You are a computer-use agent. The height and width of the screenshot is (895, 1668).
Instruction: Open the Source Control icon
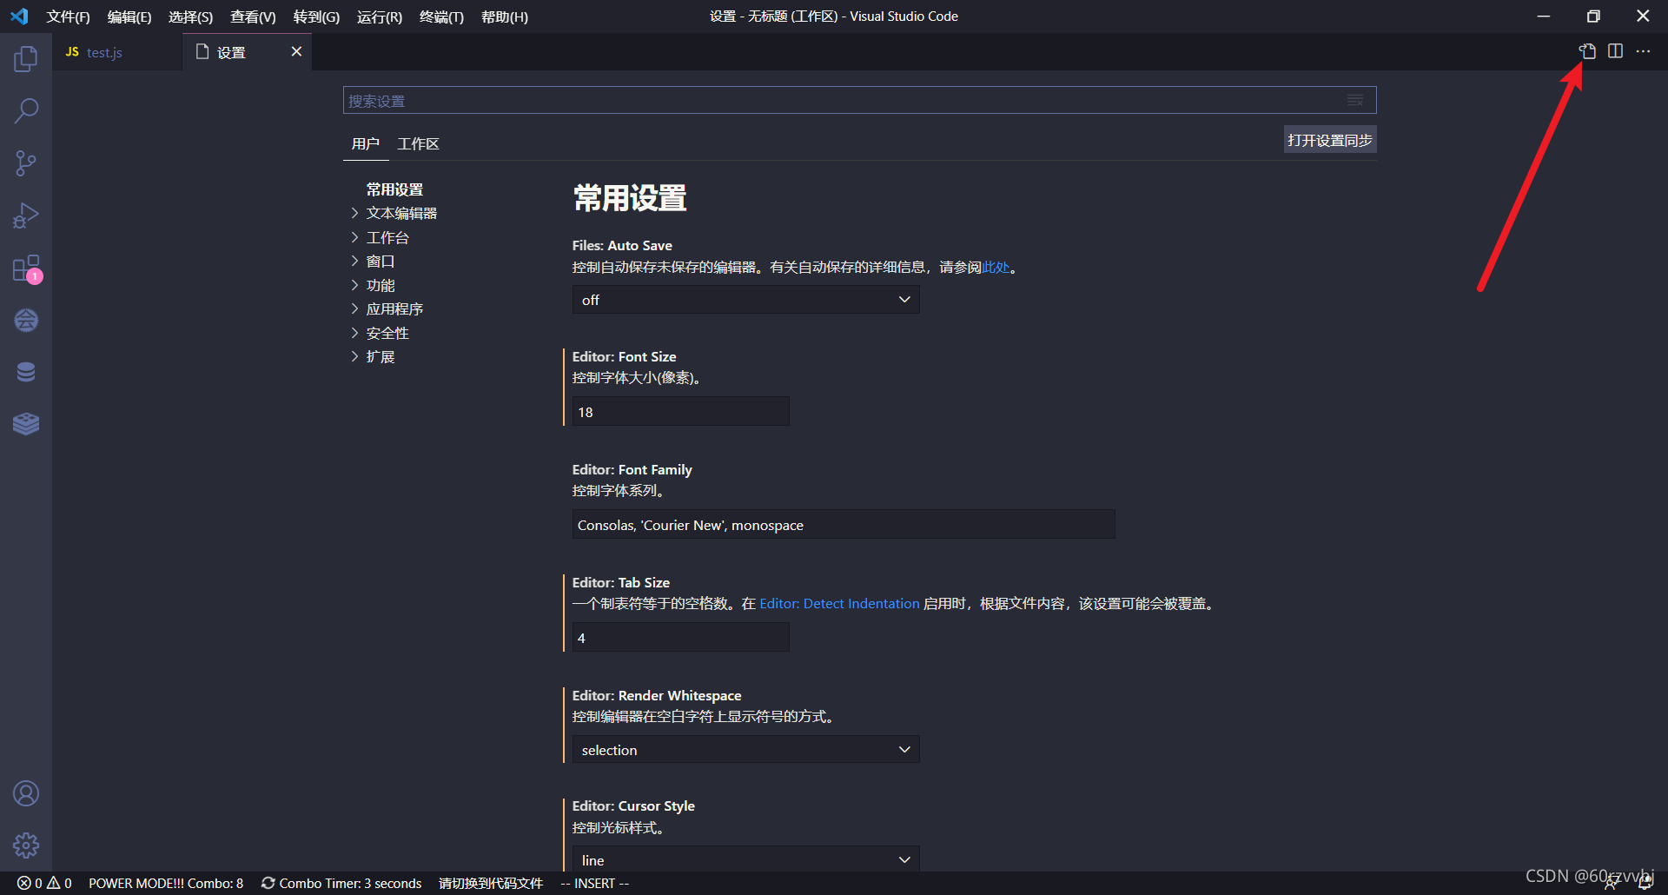pos(26,162)
